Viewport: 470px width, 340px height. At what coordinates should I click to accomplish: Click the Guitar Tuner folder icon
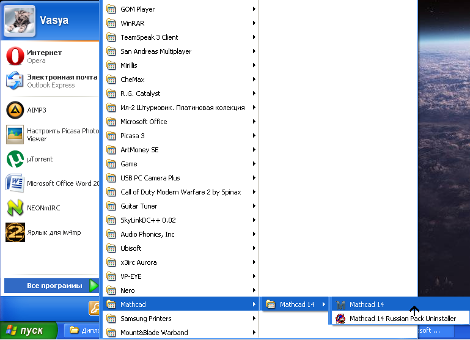click(x=111, y=206)
